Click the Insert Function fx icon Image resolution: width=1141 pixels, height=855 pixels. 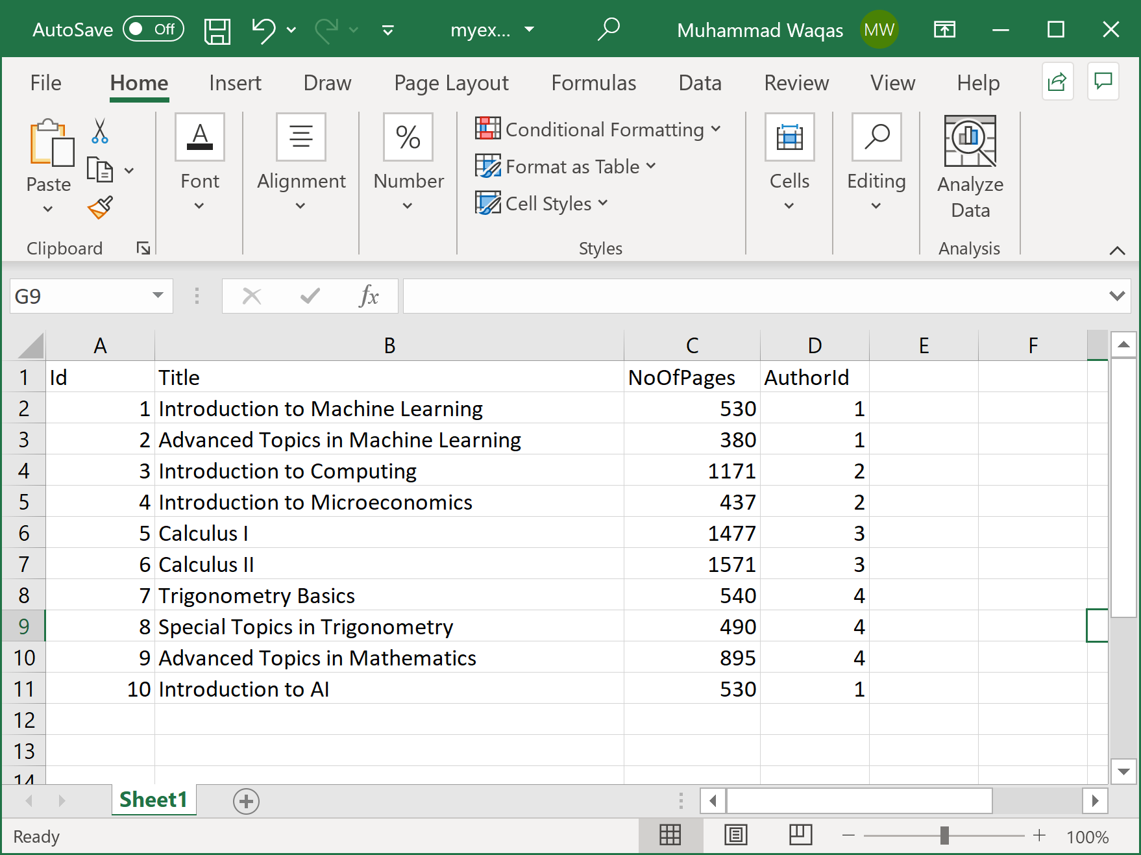pos(369,296)
